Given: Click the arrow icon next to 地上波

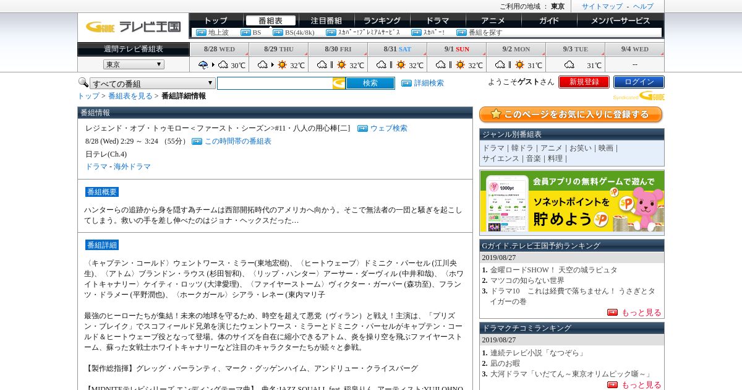Looking at the screenshot, I should 201,33.
